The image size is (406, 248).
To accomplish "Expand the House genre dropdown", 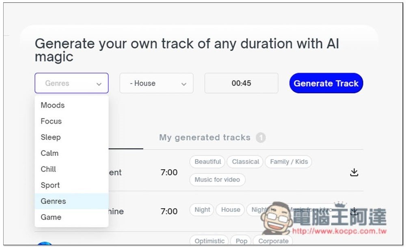I will (x=156, y=83).
